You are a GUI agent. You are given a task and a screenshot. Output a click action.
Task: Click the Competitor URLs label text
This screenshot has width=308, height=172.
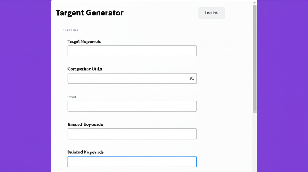[85, 69]
